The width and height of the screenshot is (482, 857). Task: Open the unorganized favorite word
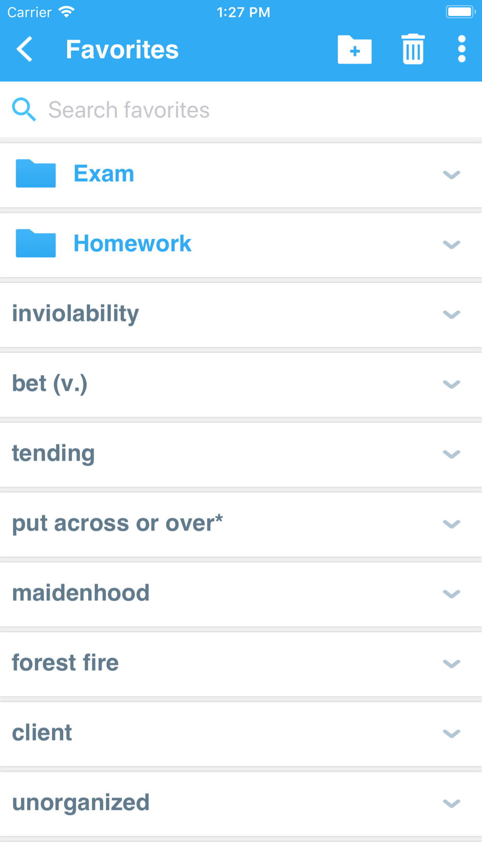(x=81, y=803)
